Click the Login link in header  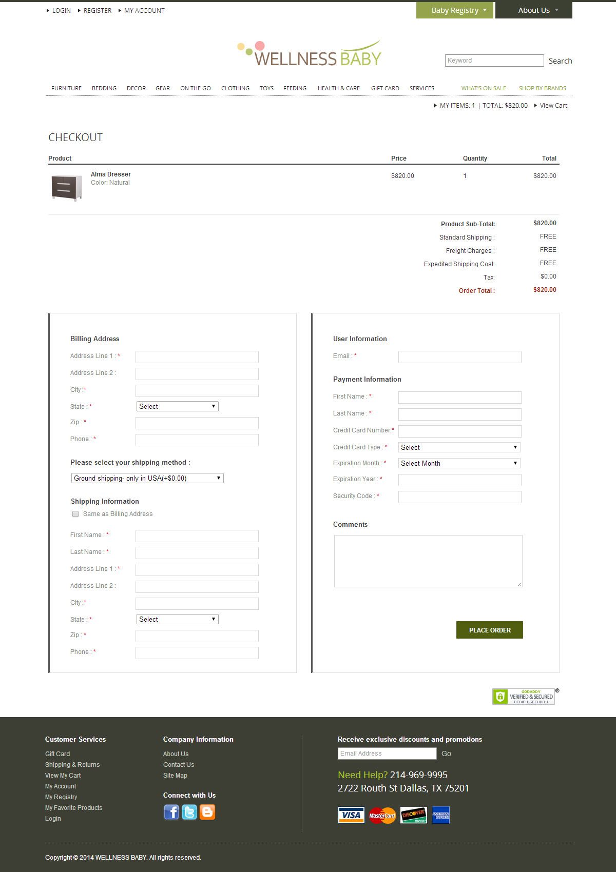(62, 10)
